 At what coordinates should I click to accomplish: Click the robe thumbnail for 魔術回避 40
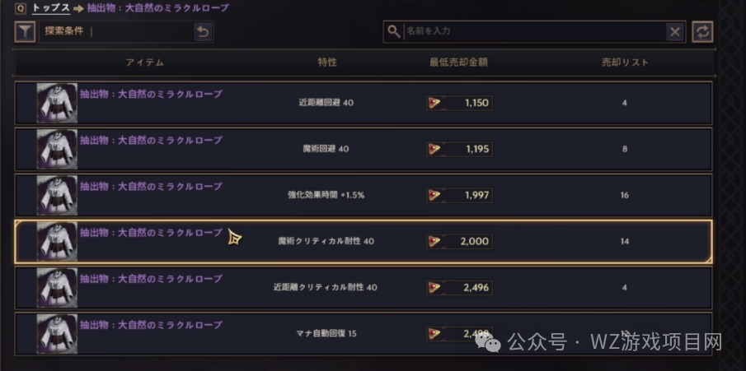pyautogui.click(x=57, y=149)
